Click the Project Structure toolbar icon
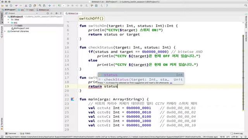 click(x=96, y=6)
